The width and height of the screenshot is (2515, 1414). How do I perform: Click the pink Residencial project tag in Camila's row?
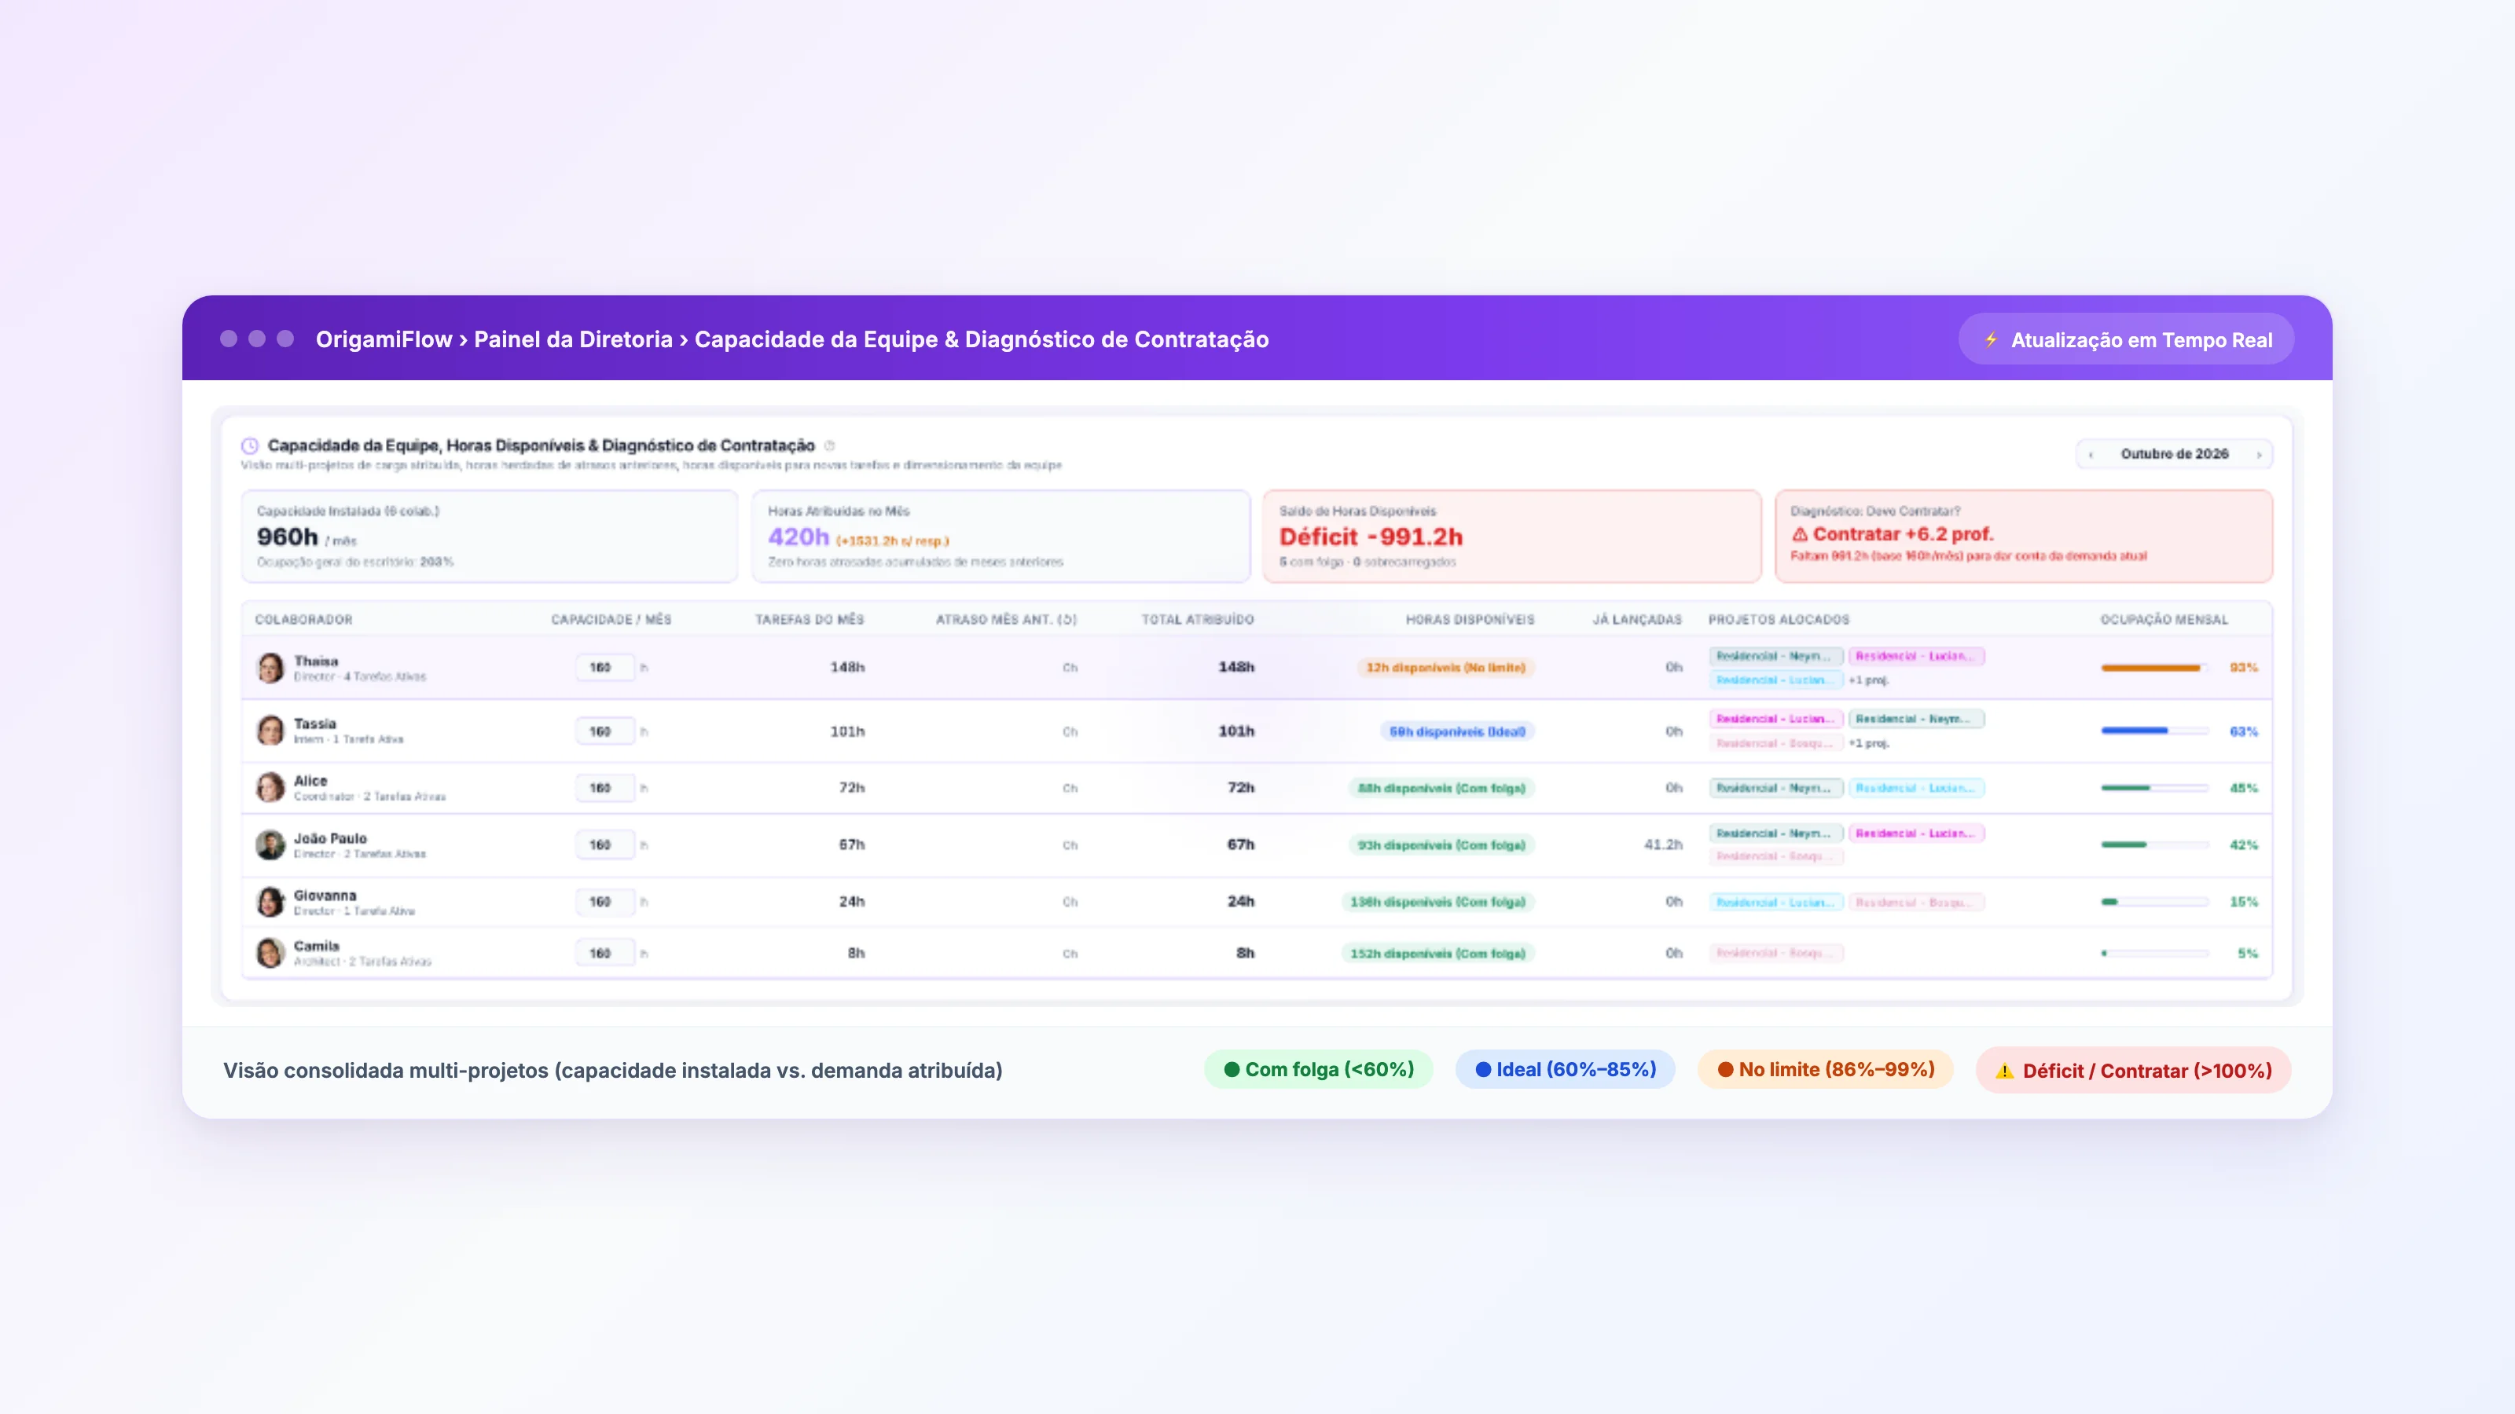(1776, 954)
